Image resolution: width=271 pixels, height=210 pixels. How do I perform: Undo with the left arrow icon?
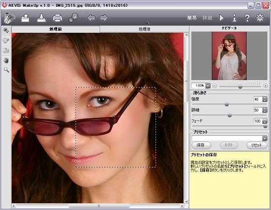pyautogui.click(x=91, y=18)
